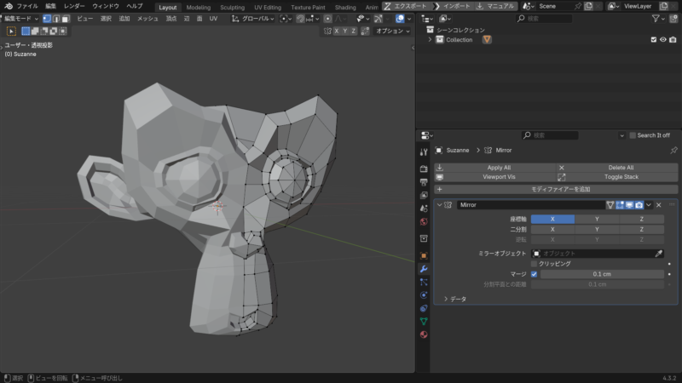The image size is (682, 383).
Task: Open Mirror modifier extras dropdown arrow
Action: coord(649,205)
